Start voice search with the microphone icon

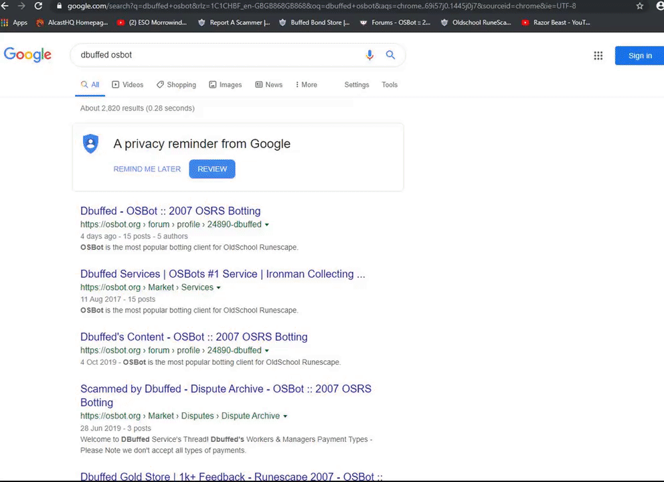(369, 55)
